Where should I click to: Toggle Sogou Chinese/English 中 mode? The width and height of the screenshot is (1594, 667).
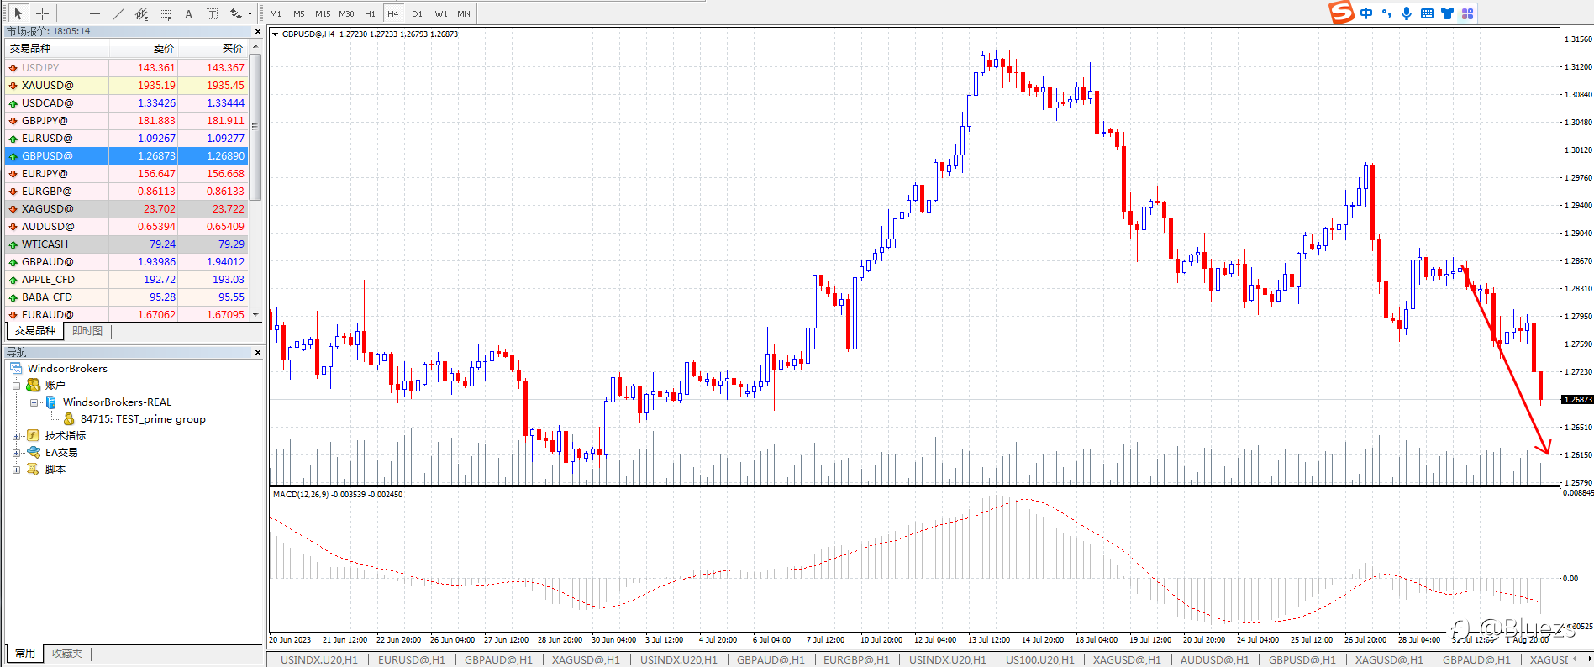[x=1366, y=13]
